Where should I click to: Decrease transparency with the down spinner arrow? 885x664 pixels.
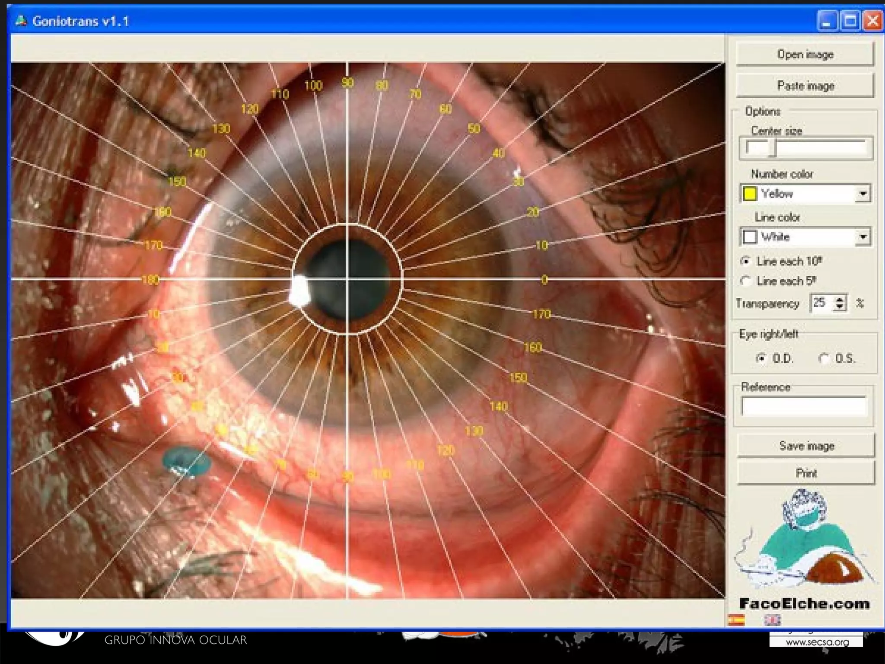click(x=839, y=306)
